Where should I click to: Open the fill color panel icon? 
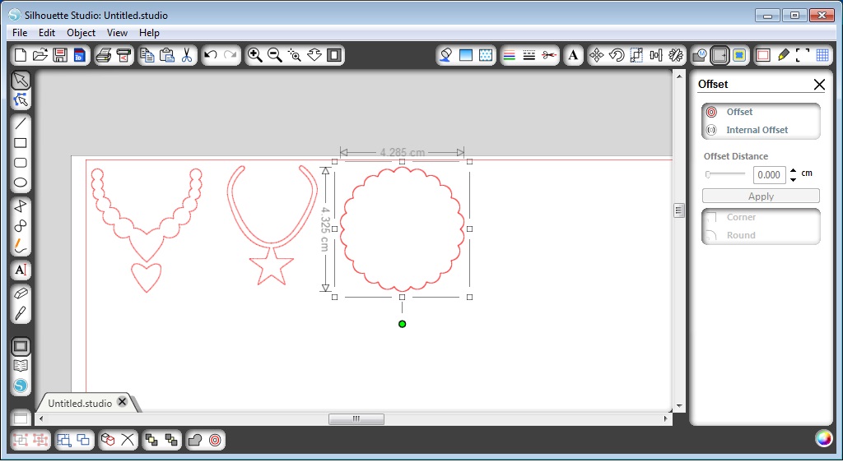tap(445, 55)
